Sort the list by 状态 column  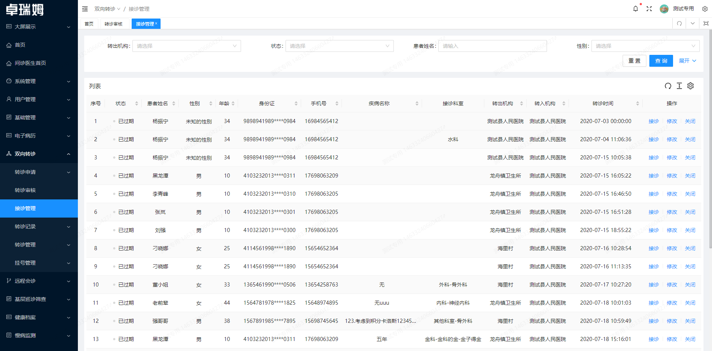coord(136,103)
